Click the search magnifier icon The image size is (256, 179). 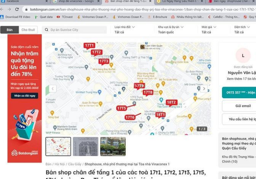tap(46, 30)
